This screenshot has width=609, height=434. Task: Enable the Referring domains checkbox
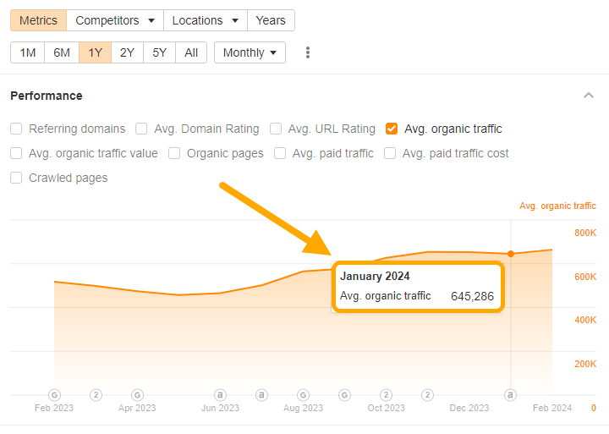click(x=16, y=129)
